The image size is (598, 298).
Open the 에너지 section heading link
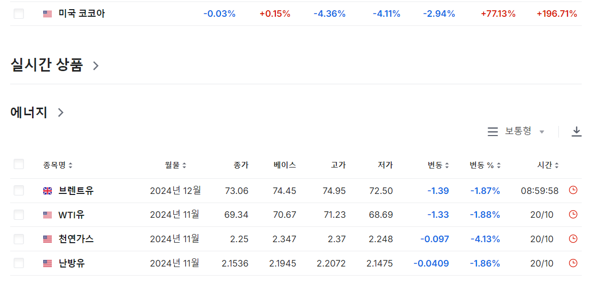click(28, 112)
